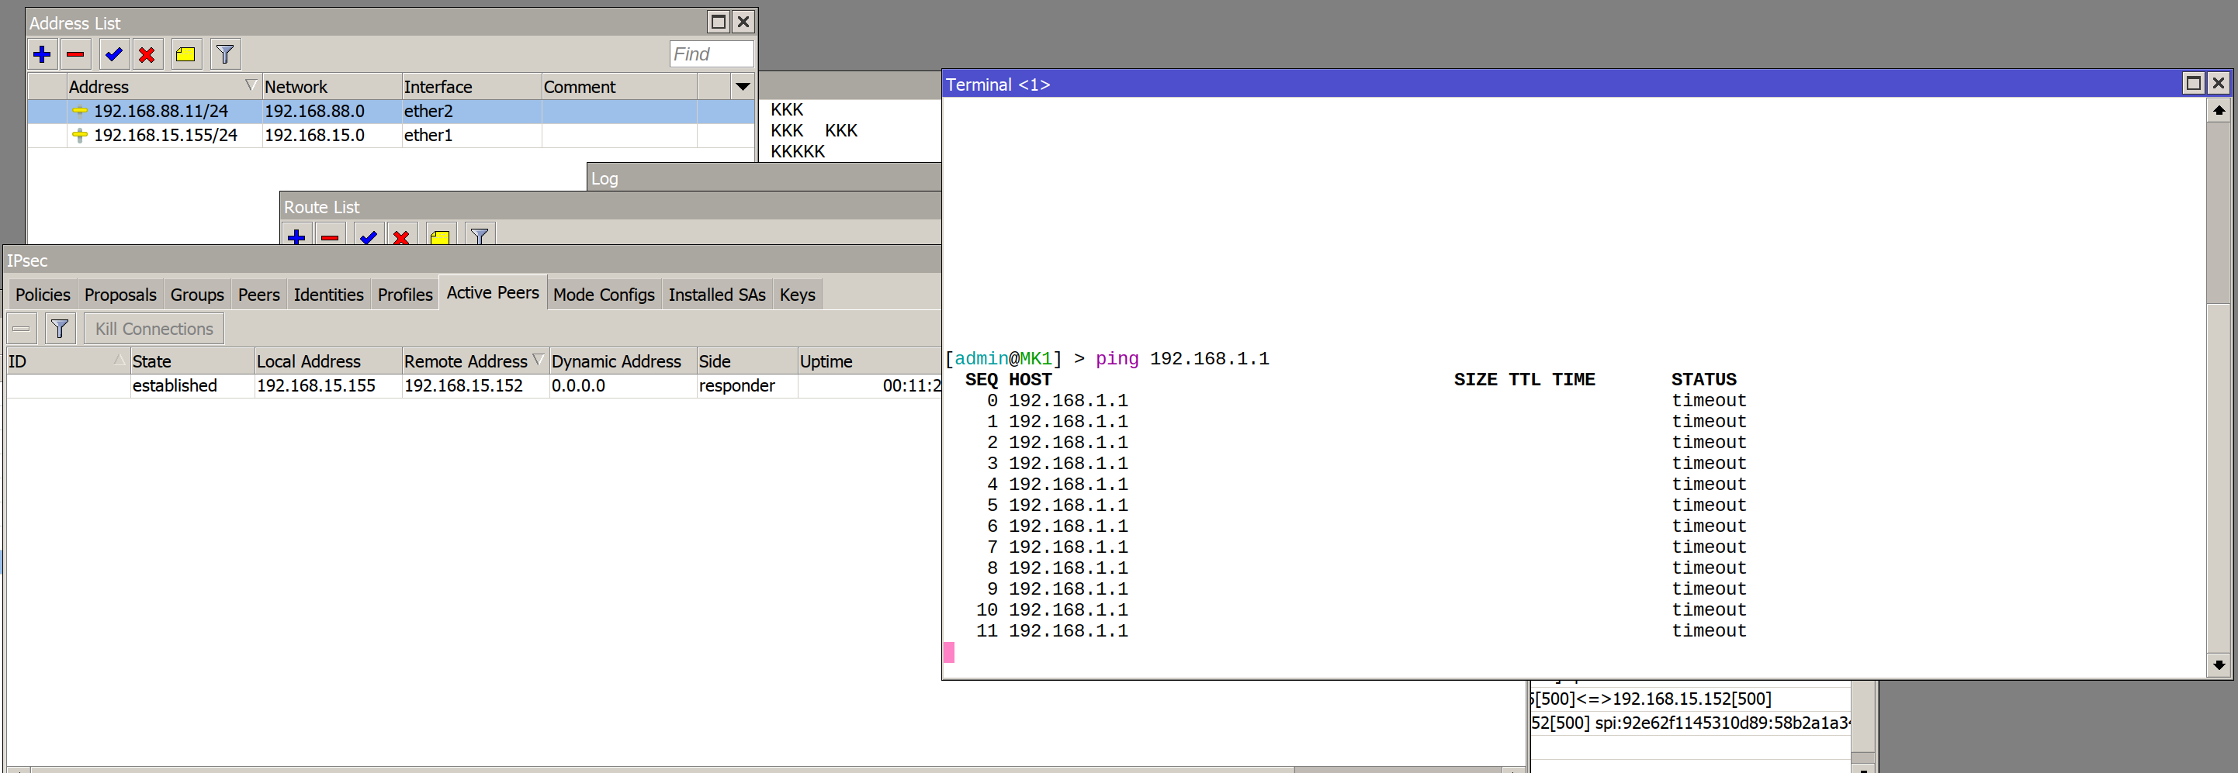This screenshot has width=2238, height=773.
Task: Add new address with the blue plus in Address List
Action: pyautogui.click(x=42, y=54)
